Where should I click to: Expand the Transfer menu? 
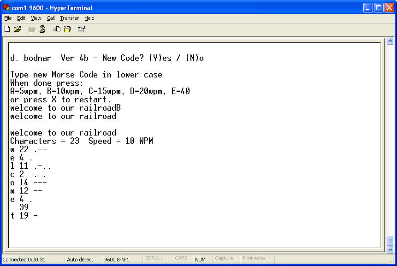[69, 18]
